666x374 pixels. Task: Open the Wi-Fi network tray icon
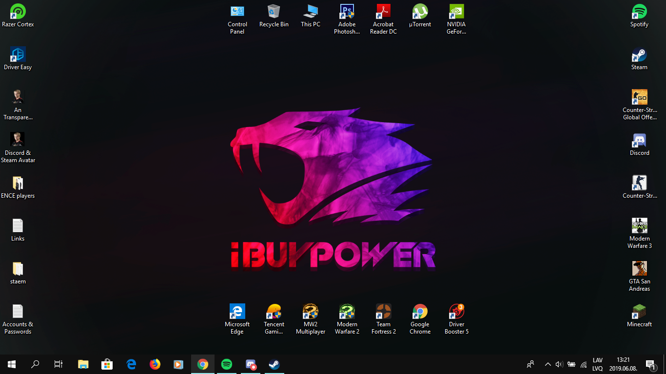[x=584, y=364]
